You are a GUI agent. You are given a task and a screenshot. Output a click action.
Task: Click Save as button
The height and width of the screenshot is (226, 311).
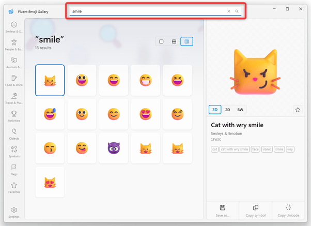tap(223, 210)
